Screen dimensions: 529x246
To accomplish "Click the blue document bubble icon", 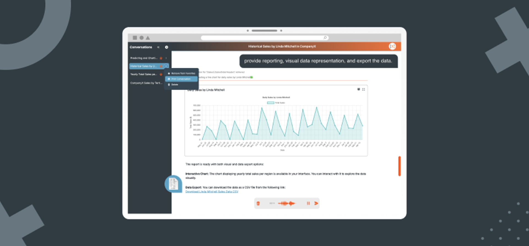I will [173, 184].
